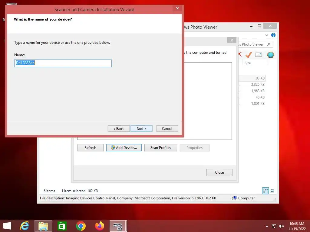Image resolution: width=310 pixels, height=232 pixels.
Task: Open Scan Profiles
Action: 160,148
